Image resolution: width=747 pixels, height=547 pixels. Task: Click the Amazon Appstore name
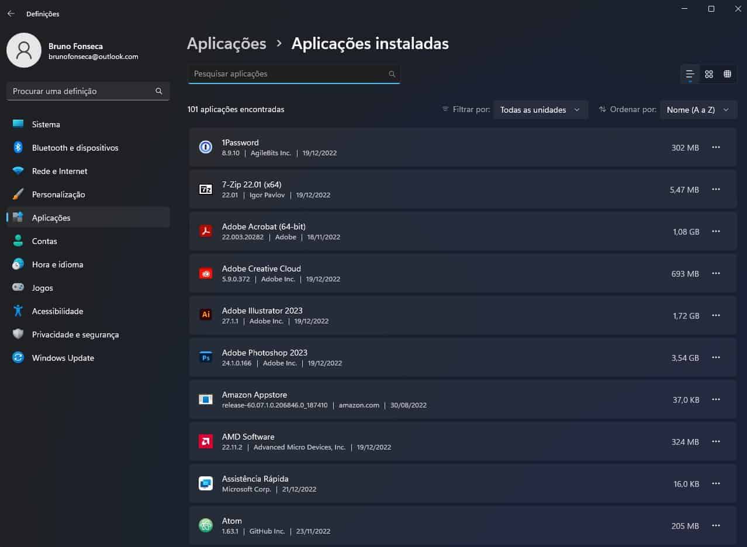(x=254, y=395)
